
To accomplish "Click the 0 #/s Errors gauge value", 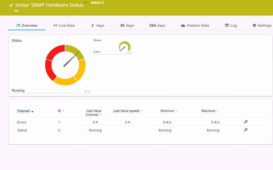I will 97,52.
